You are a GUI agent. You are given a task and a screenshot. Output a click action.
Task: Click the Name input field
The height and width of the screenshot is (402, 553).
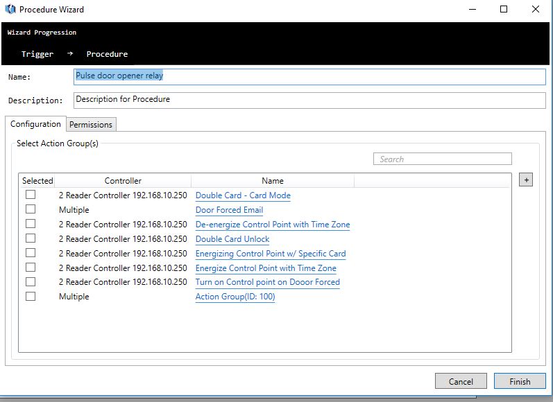point(309,76)
